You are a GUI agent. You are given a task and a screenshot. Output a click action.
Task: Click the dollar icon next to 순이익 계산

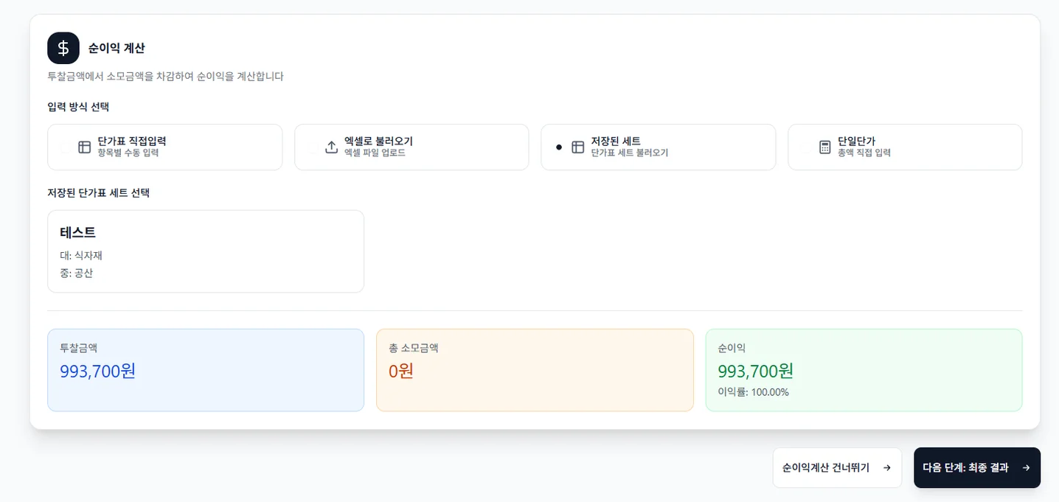[x=63, y=48]
